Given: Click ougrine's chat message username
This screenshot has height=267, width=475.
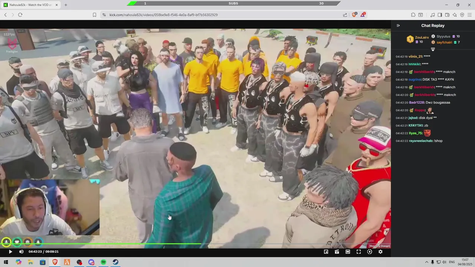Looking at the screenshot, I should (415, 79).
